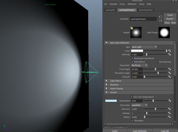Click the map button next to Color

(x=170, y=51)
